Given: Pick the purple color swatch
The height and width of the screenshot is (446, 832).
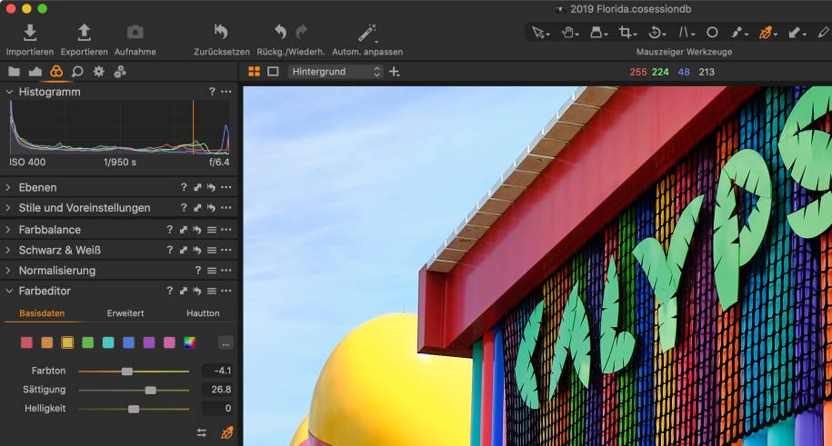Looking at the screenshot, I should point(149,342).
